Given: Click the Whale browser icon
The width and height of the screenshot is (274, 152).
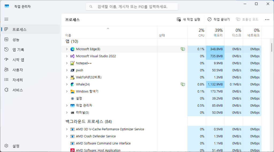Looking at the screenshot, I should [x=72, y=84].
